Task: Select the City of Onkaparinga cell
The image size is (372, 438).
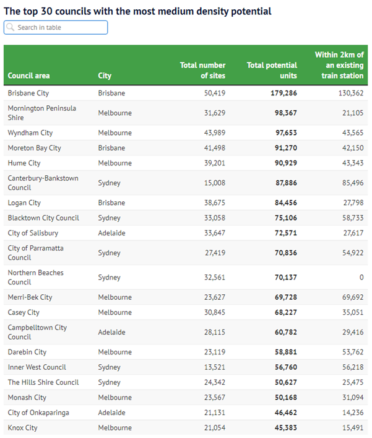Action: [38, 413]
